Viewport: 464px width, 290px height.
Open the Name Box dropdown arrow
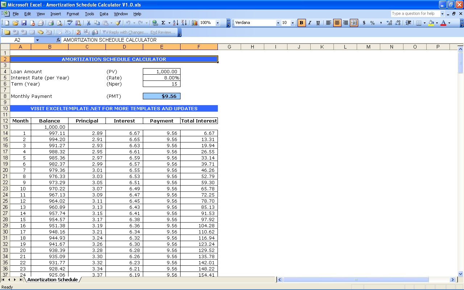pyautogui.click(x=37, y=40)
